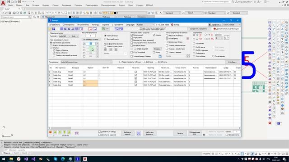Click the Microsoft Edge taskbar icon
289x162 pixels.
[63, 159]
